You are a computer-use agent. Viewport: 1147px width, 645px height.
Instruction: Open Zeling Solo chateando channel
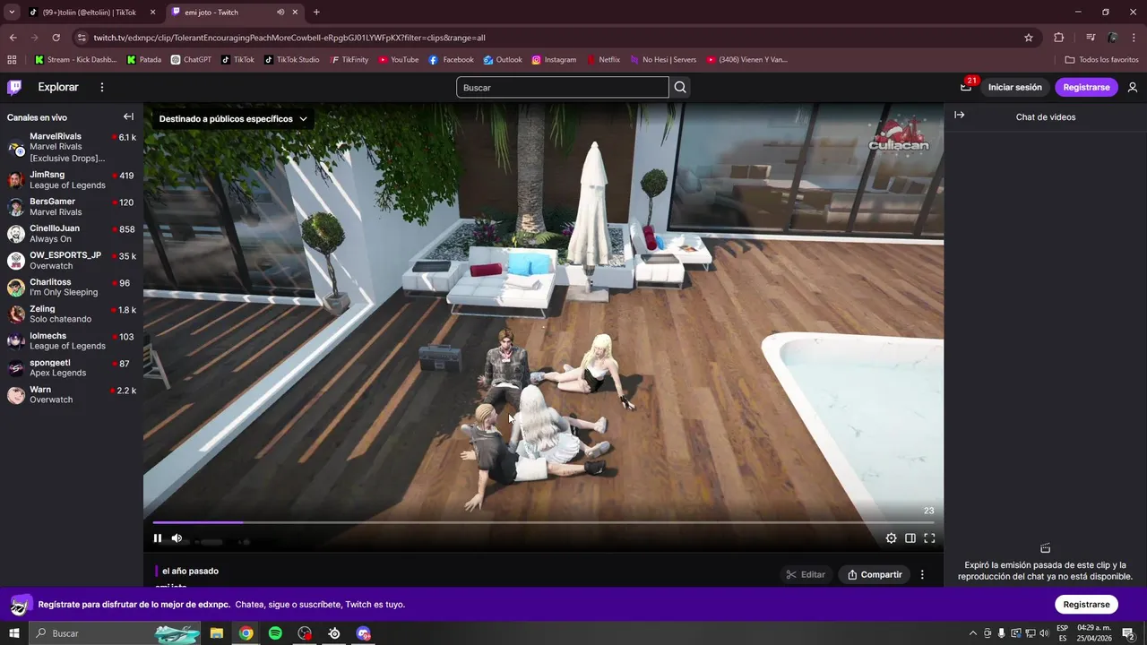(x=72, y=314)
